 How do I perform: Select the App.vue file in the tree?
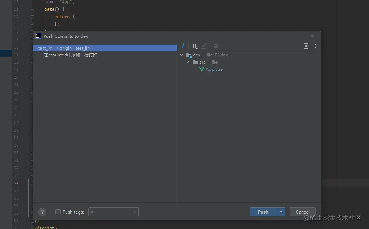[214, 69]
